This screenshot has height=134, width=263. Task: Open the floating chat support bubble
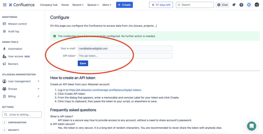click(x=251, y=126)
